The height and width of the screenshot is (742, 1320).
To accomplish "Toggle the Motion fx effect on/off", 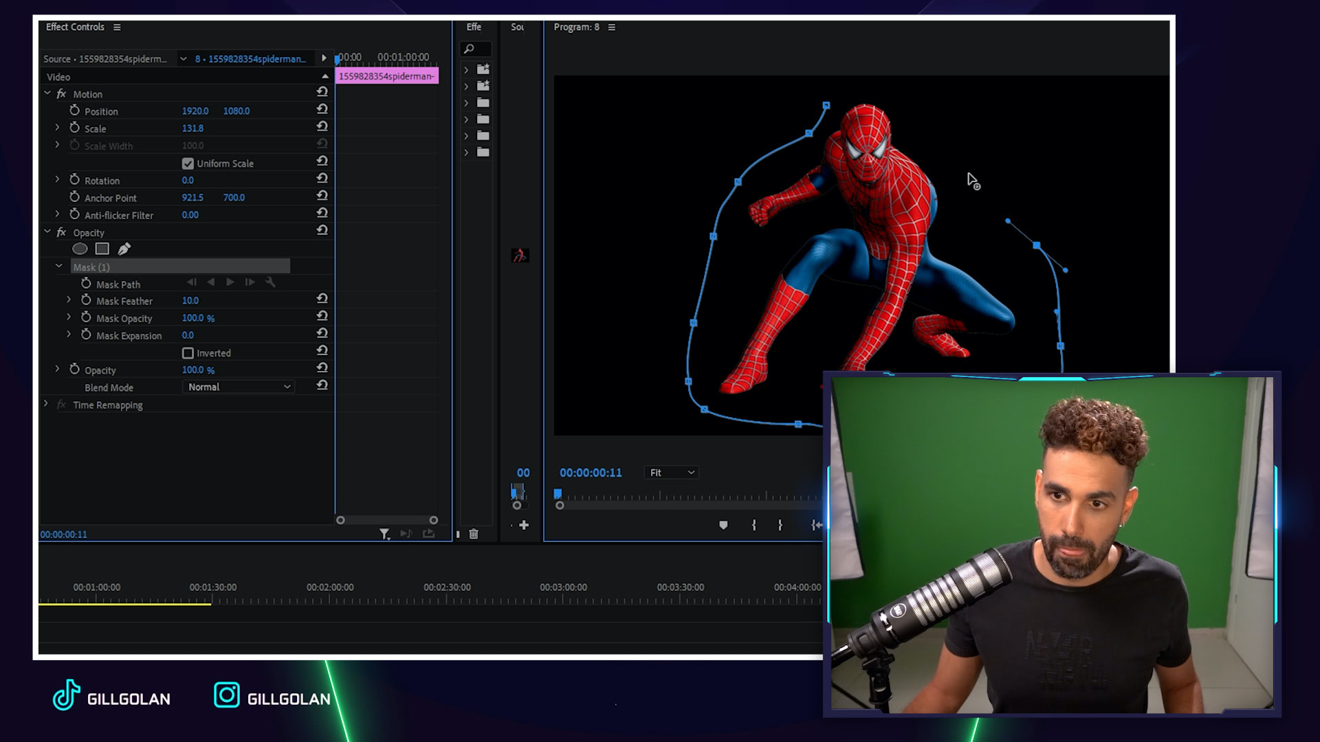I will point(61,94).
